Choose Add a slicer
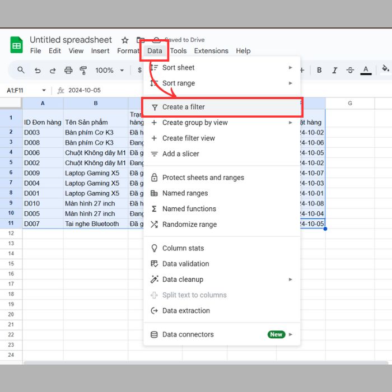 (x=222, y=154)
